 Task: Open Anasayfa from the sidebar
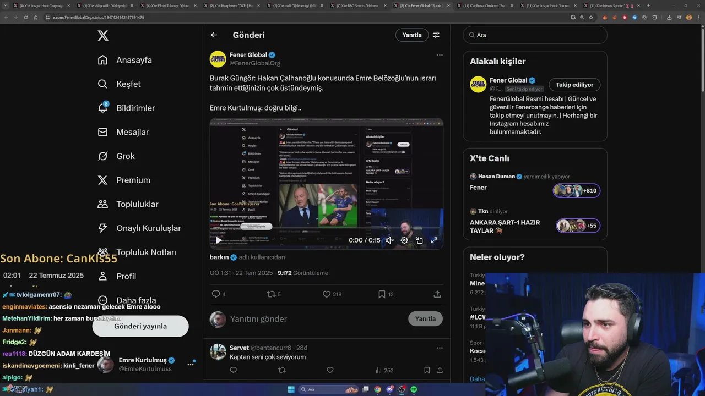124,60
